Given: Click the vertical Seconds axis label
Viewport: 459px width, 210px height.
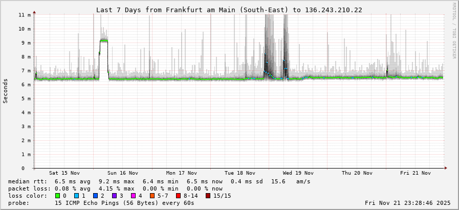Looking at the screenshot, I should (6, 91).
